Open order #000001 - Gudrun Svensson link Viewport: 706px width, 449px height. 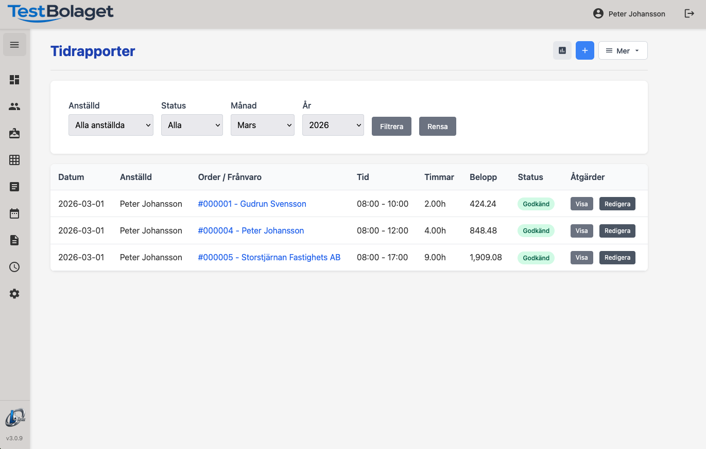(x=252, y=204)
